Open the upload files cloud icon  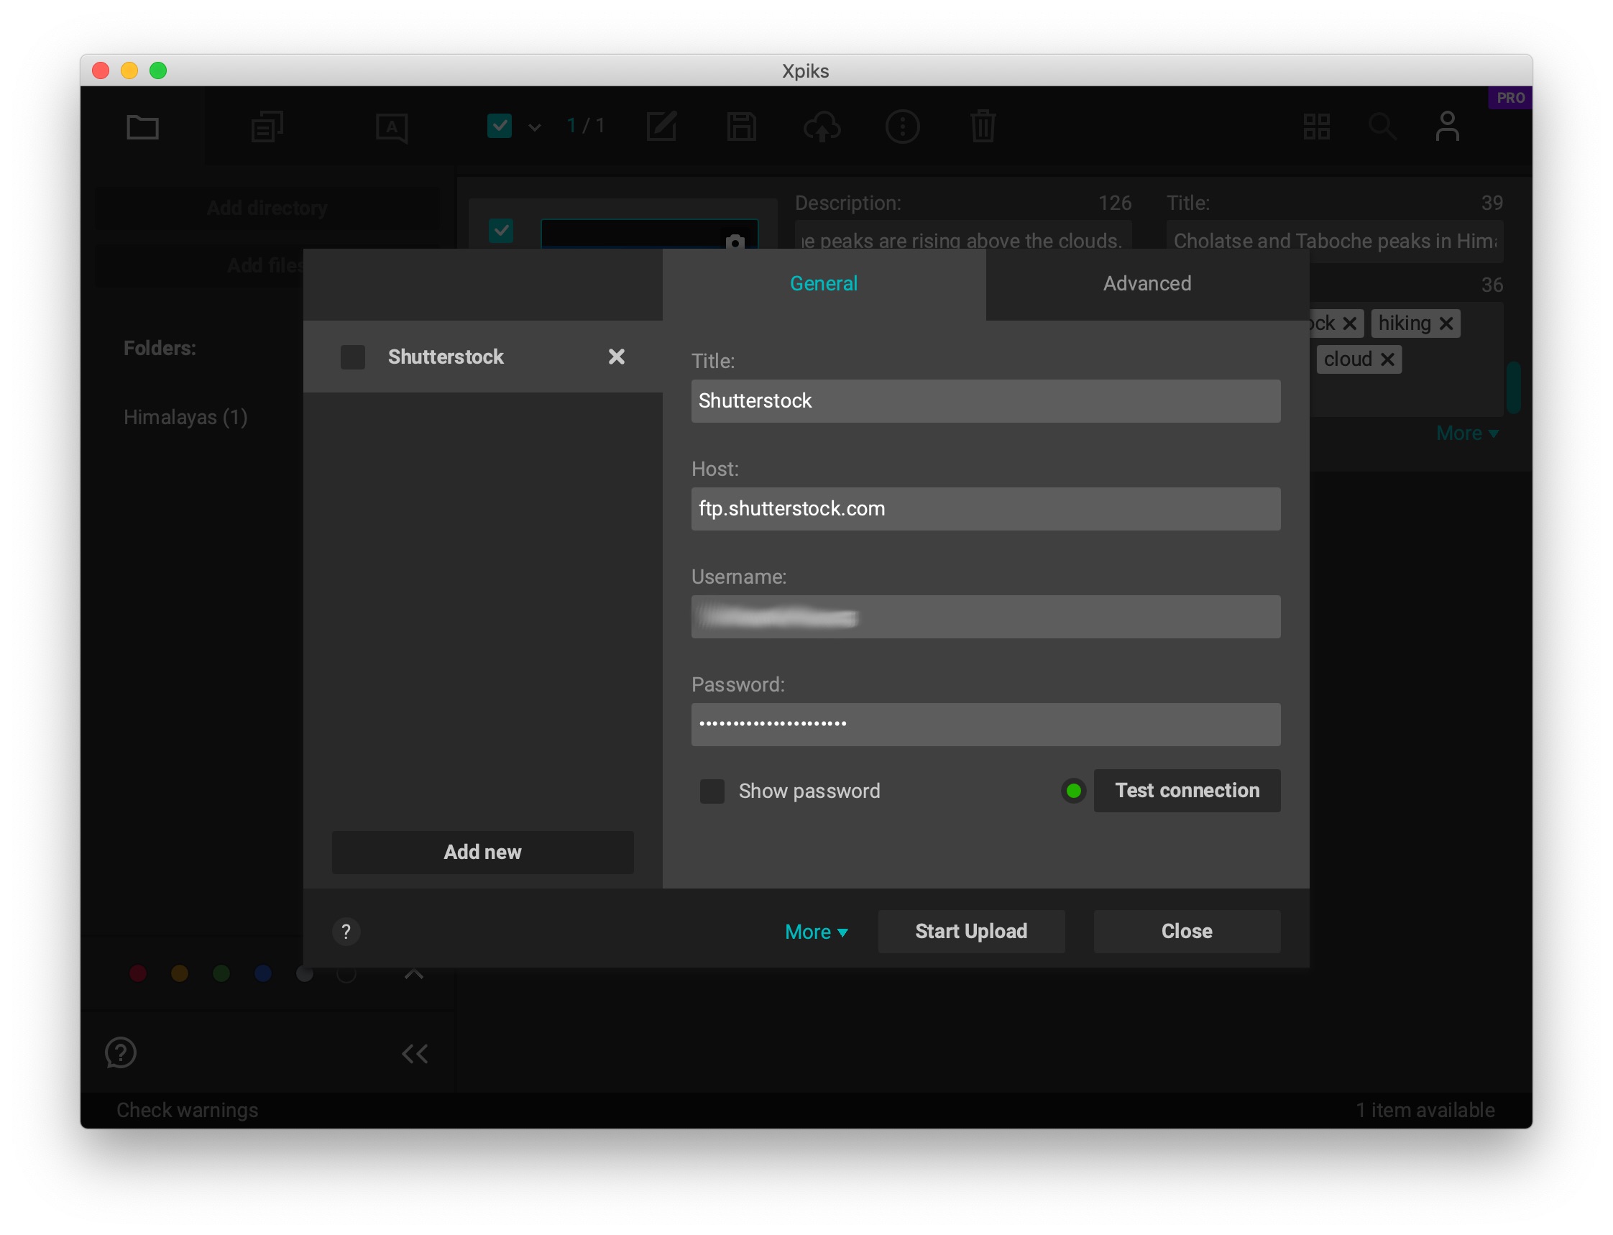click(x=823, y=127)
